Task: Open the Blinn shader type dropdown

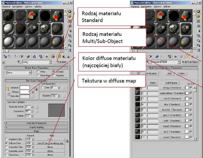Action: tap(30, 73)
